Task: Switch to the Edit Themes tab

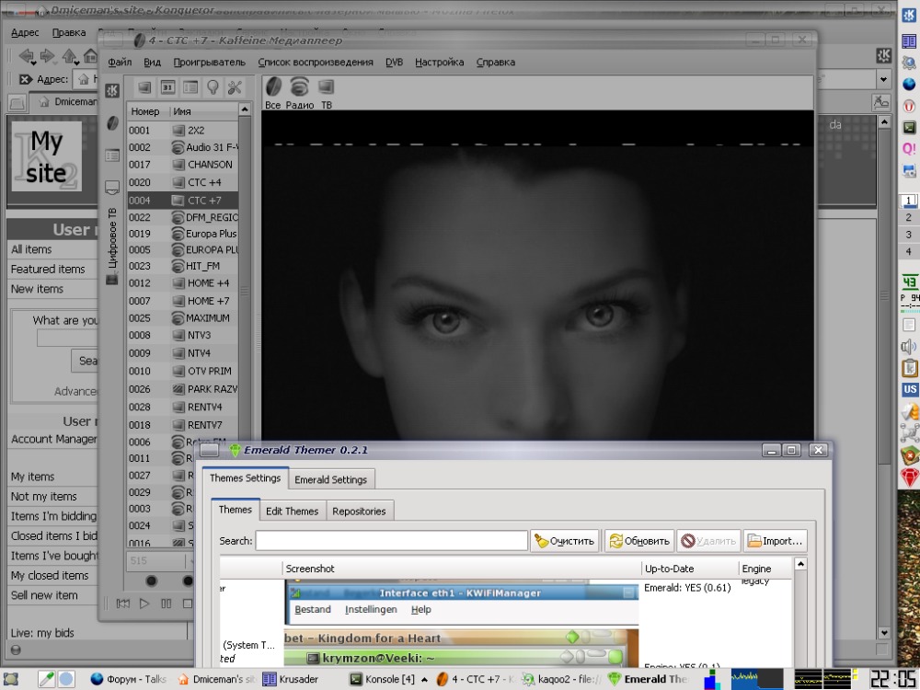Action: pos(293,511)
